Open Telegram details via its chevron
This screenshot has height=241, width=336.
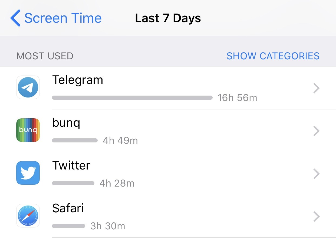pyautogui.click(x=317, y=88)
